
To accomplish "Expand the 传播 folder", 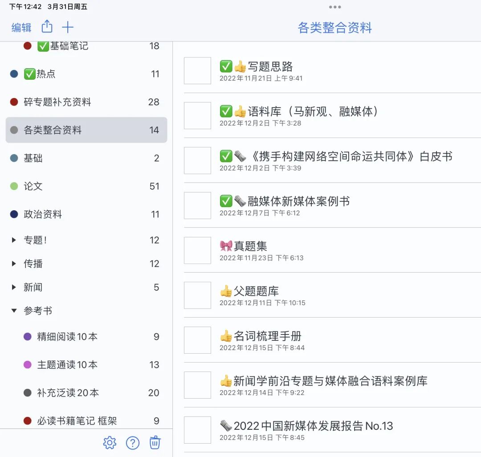I will coord(13,263).
